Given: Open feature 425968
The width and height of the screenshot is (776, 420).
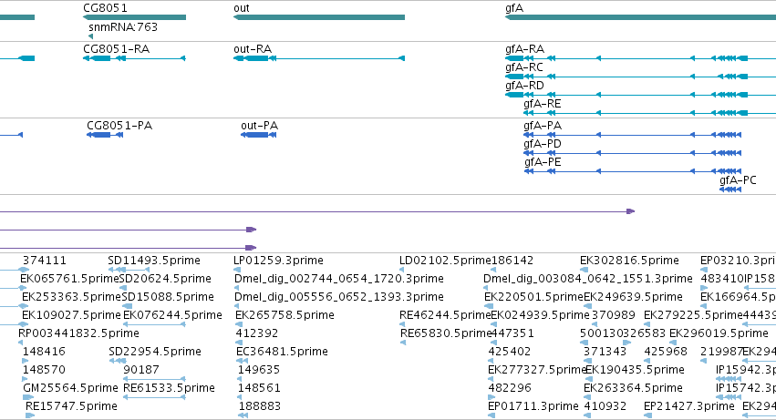Looking at the screenshot, I should pos(666,353).
